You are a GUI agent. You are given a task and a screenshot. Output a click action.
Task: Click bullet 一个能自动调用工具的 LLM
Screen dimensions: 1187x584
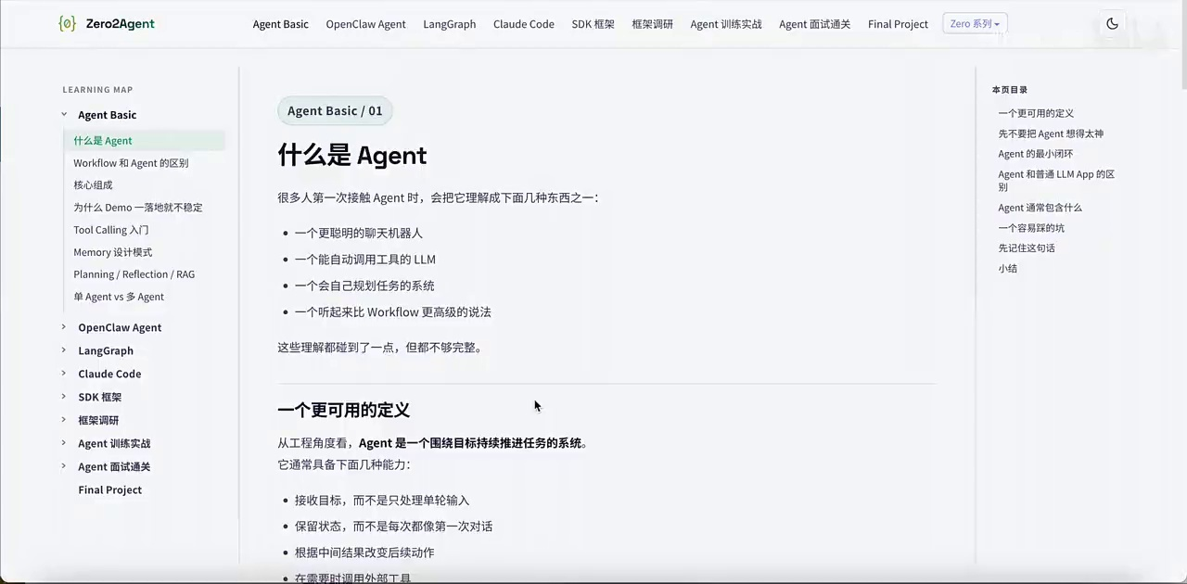pyautogui.click(x=364, y=260)
